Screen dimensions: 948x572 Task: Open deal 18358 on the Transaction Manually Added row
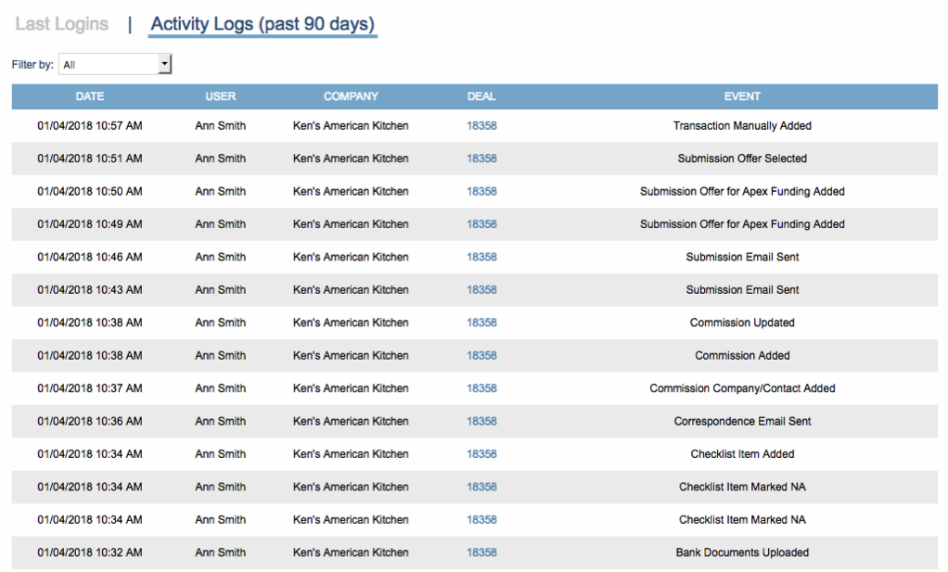pyautogui.click(x=481, y=126)
